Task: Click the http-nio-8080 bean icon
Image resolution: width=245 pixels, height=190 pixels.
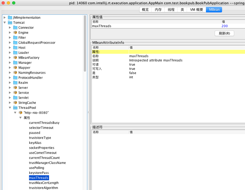Action: 21,113
